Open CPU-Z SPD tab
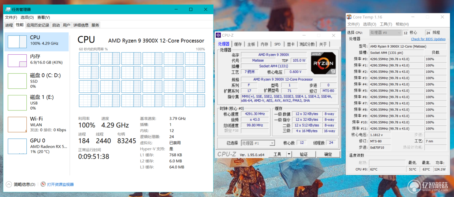This screenshot has height=197, width=454. click(278, 44)
